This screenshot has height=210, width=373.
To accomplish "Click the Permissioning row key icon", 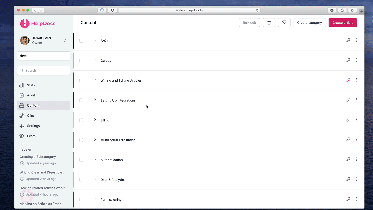I will 348,199.
